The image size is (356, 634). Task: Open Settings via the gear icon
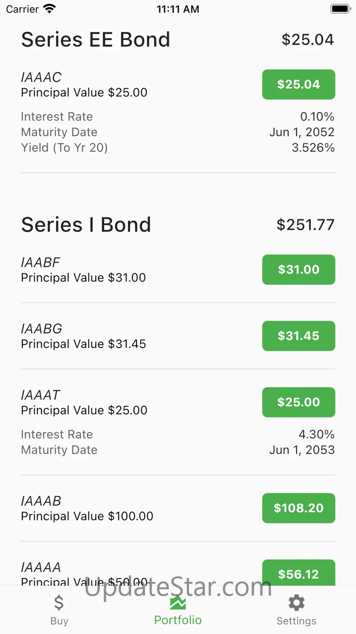coord(296,603)
